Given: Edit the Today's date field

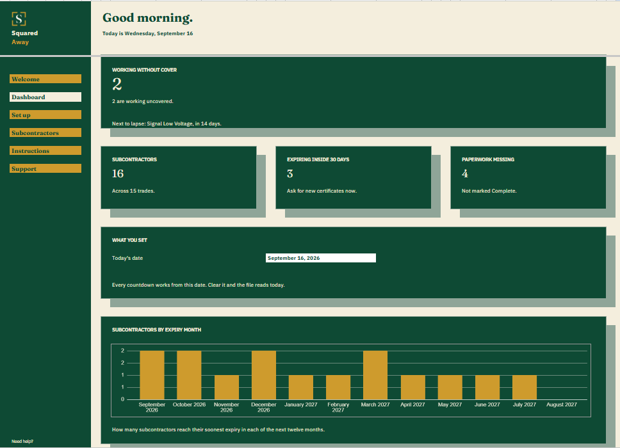Looking at the screenshot, I should pos(321,258).
